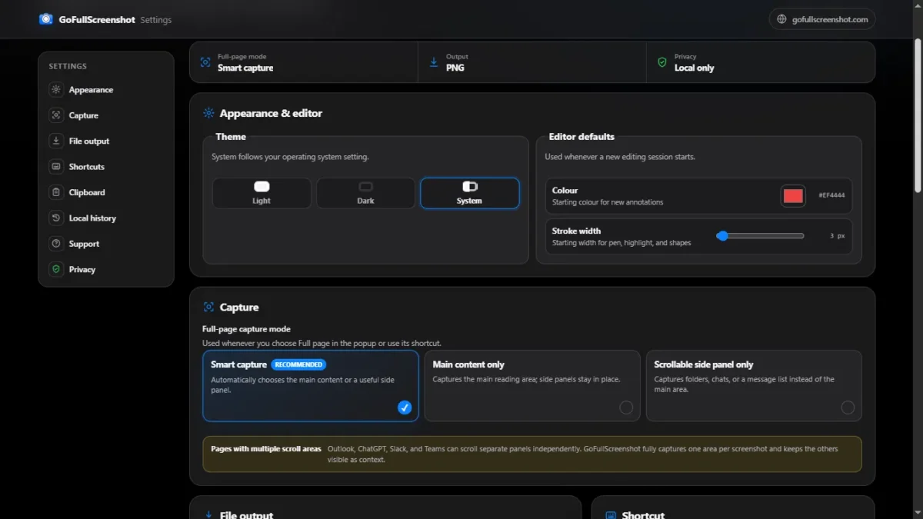
Task: Select the Smart capture mode card
Action: (x=311, y=386)
